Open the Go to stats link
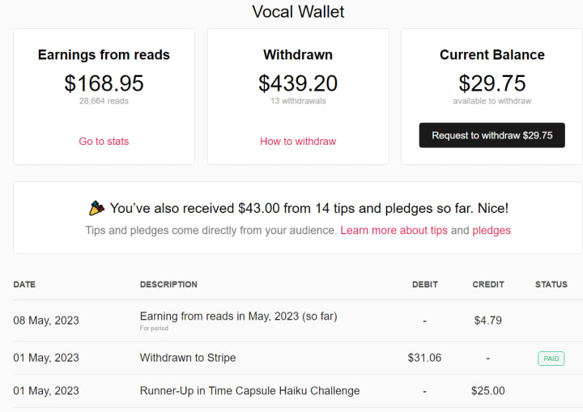 (x=104, y=142)
